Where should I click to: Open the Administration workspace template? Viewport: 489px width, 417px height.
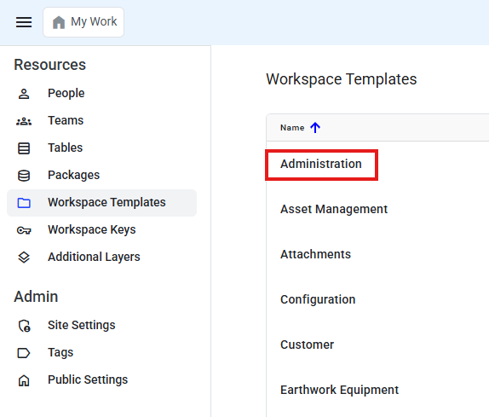321,164
